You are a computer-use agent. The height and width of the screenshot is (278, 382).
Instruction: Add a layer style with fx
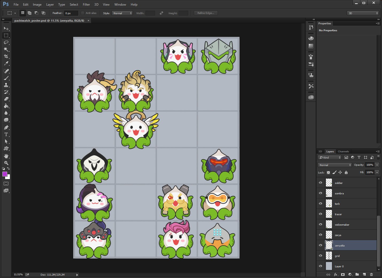[x=335, y=275]
